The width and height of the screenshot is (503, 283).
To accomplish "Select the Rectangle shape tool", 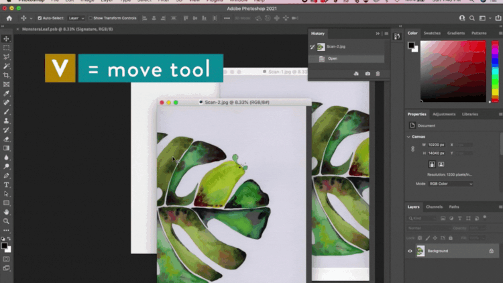I will point(6,203).
